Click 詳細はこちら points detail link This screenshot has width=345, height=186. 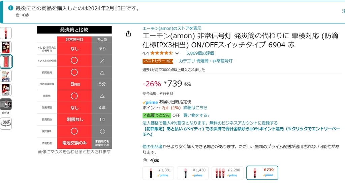click(x=195, y=108)
